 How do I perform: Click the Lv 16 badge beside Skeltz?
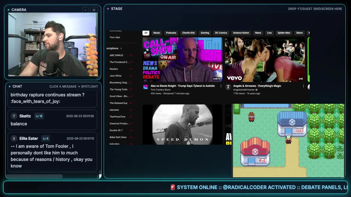click(x=39, y=116)
